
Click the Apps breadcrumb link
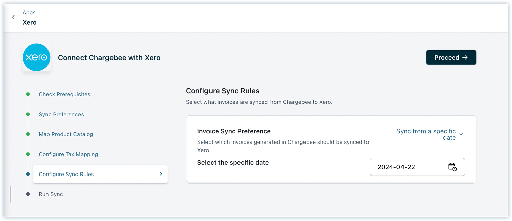tap(29, 13)
